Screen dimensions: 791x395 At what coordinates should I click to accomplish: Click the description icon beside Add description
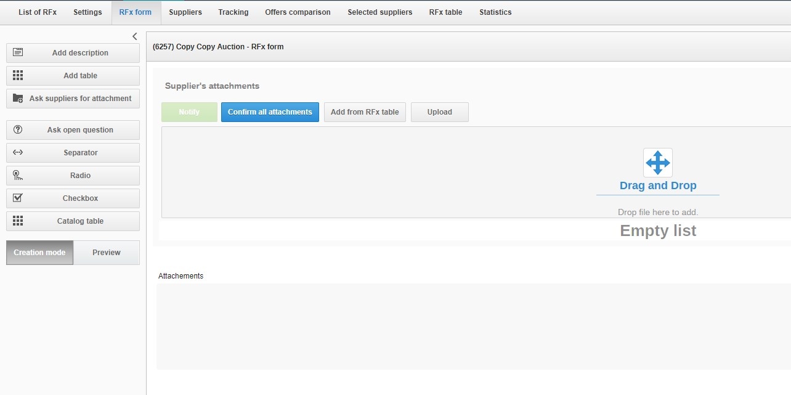[18, 53]
